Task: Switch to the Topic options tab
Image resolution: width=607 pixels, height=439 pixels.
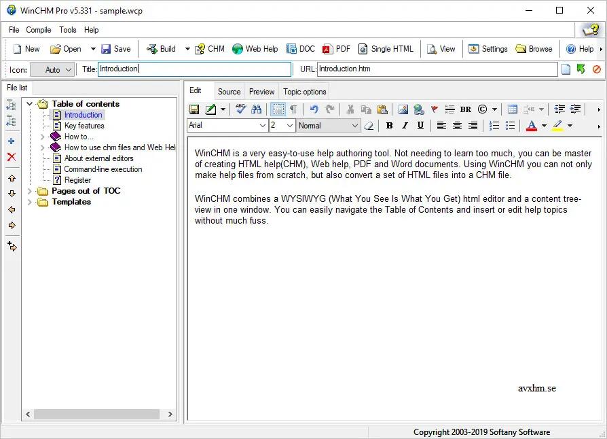Action: (305, 92)
